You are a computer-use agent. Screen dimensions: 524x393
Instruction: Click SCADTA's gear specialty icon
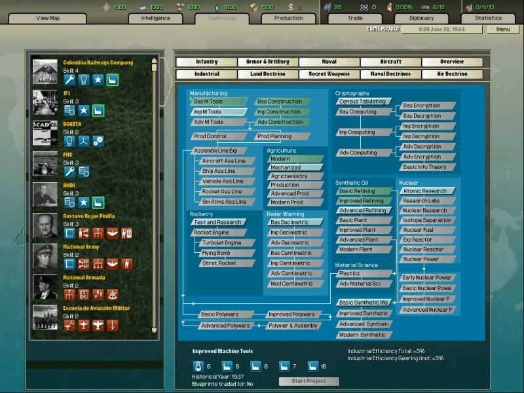tap(98, 141)
